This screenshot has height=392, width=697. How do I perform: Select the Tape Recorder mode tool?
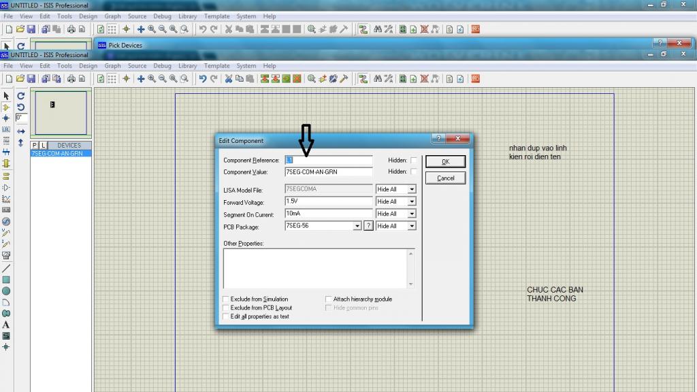click(x=5, y=210)
